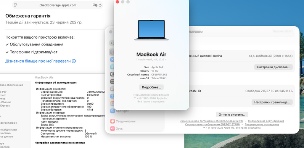
Task: Open the 'Лицензионное соглашение' link in Settings footer
Action: (262, 124)
